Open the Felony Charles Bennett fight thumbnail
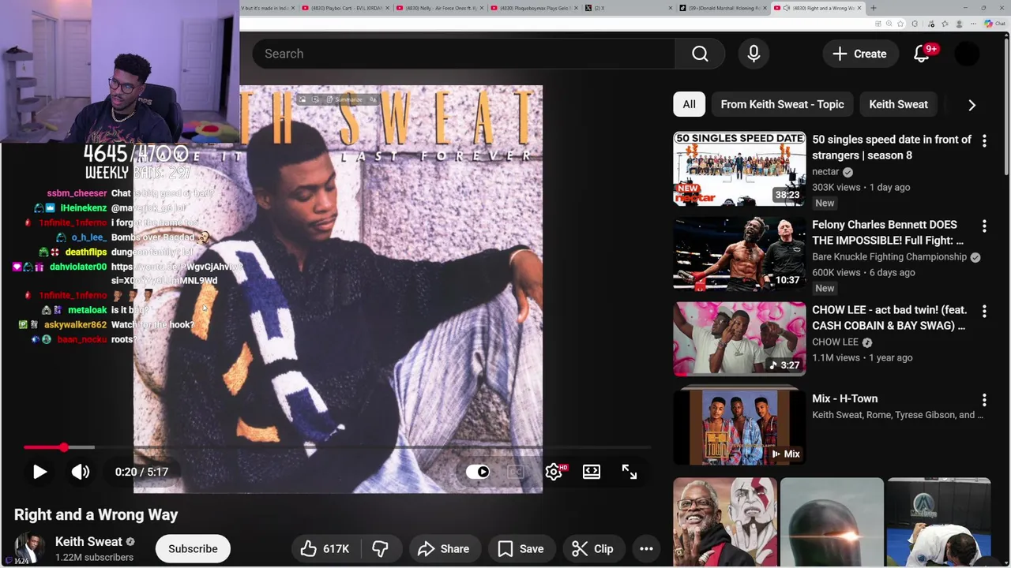The height and width of the screenshot is (568, 1011). click(x=739, y=254)
